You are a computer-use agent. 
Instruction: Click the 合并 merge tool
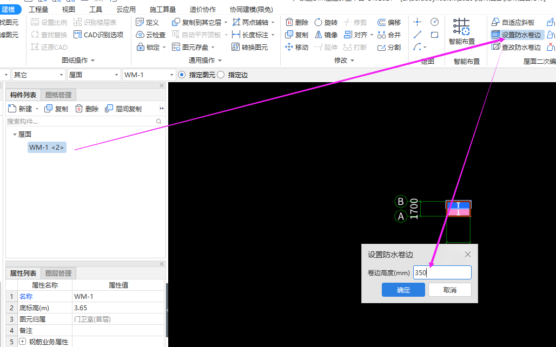point(389,35)
